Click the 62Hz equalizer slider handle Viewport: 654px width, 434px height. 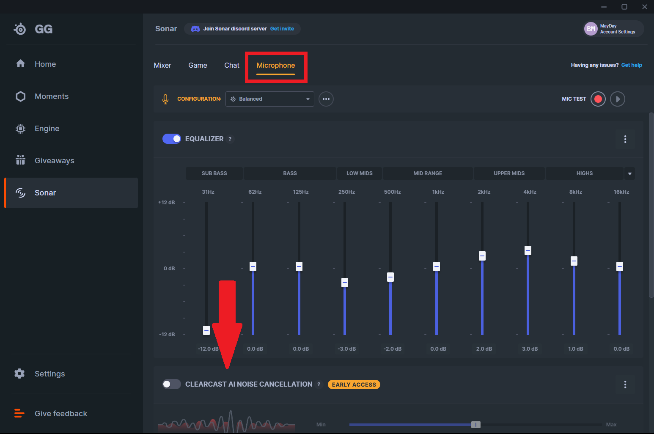[253, 266]
